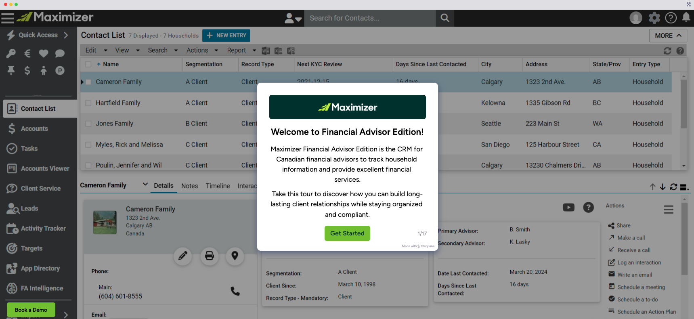
Task: Open the View dropdown menu
Action: point(127,50)
